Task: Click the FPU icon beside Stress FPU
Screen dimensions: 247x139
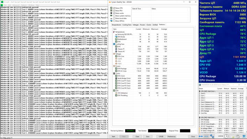Action: (x=111, y=11)
